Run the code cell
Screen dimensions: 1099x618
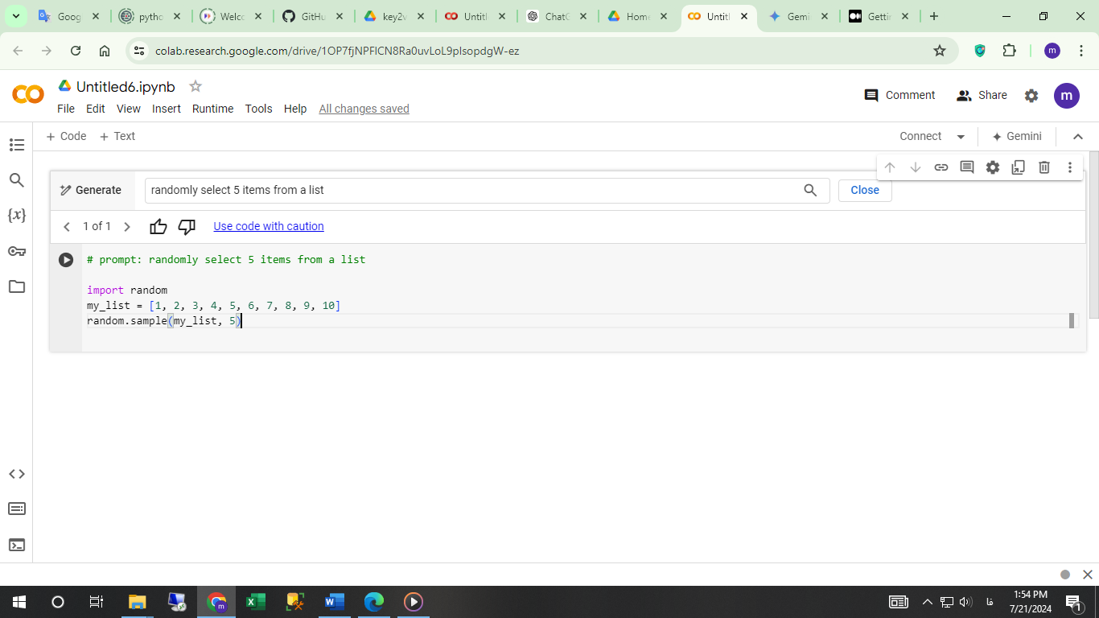66,260
